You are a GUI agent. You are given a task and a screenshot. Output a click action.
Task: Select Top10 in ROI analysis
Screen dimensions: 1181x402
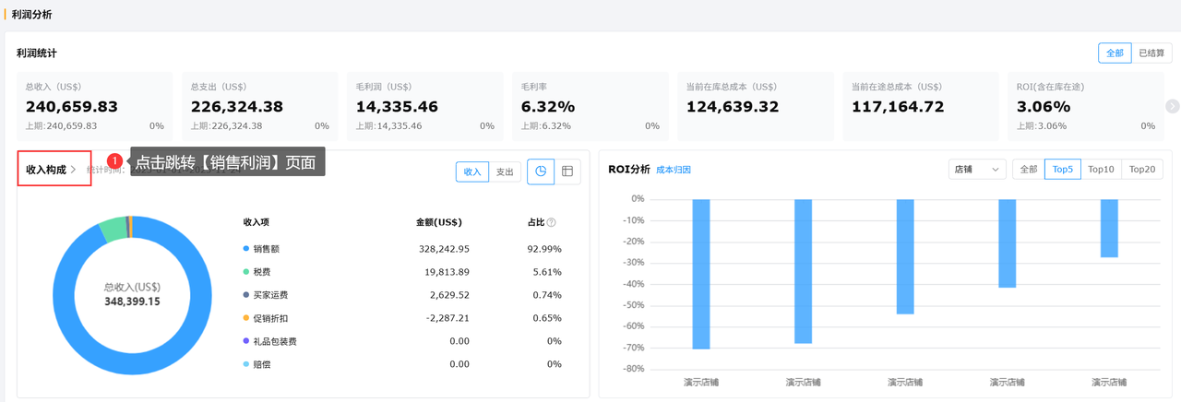tap(1102, 170)
